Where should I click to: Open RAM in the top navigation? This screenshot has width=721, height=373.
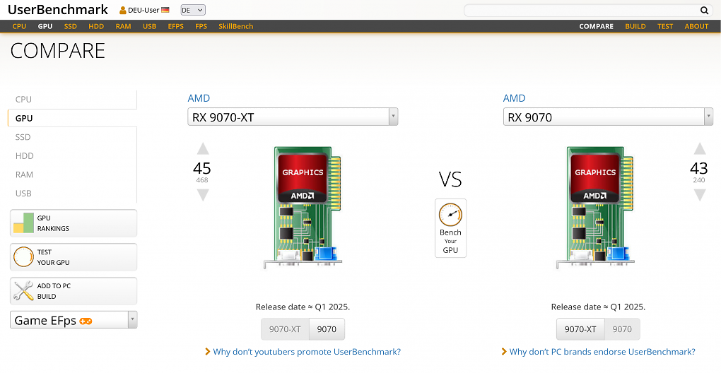coord(123,27)
